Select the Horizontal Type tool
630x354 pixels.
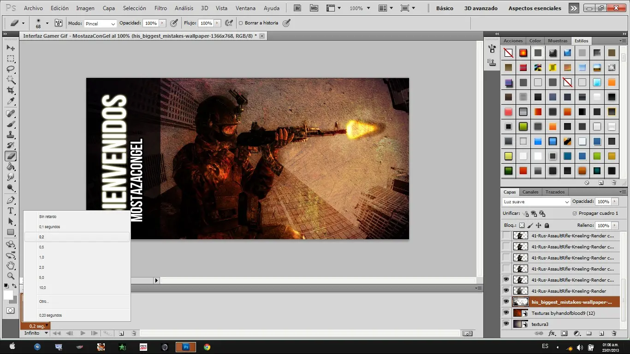11,211
